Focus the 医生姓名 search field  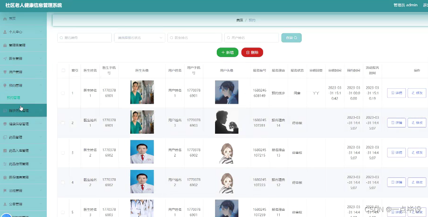tap(195, 38)
